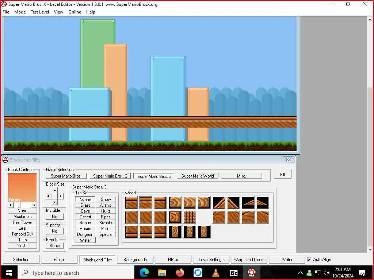Pick the bottom-left corner wood tile

coord(131,232)
